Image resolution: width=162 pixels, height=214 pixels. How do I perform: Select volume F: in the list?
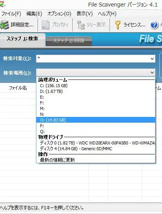(x=96, y=103)
